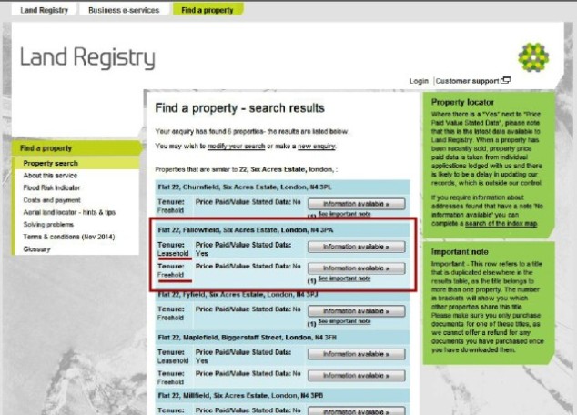This screenshot has width=577, height=415.
Task: Open See important note under Fallowfield Freehold
Action: pyautogui.click(x=344, y=278)
